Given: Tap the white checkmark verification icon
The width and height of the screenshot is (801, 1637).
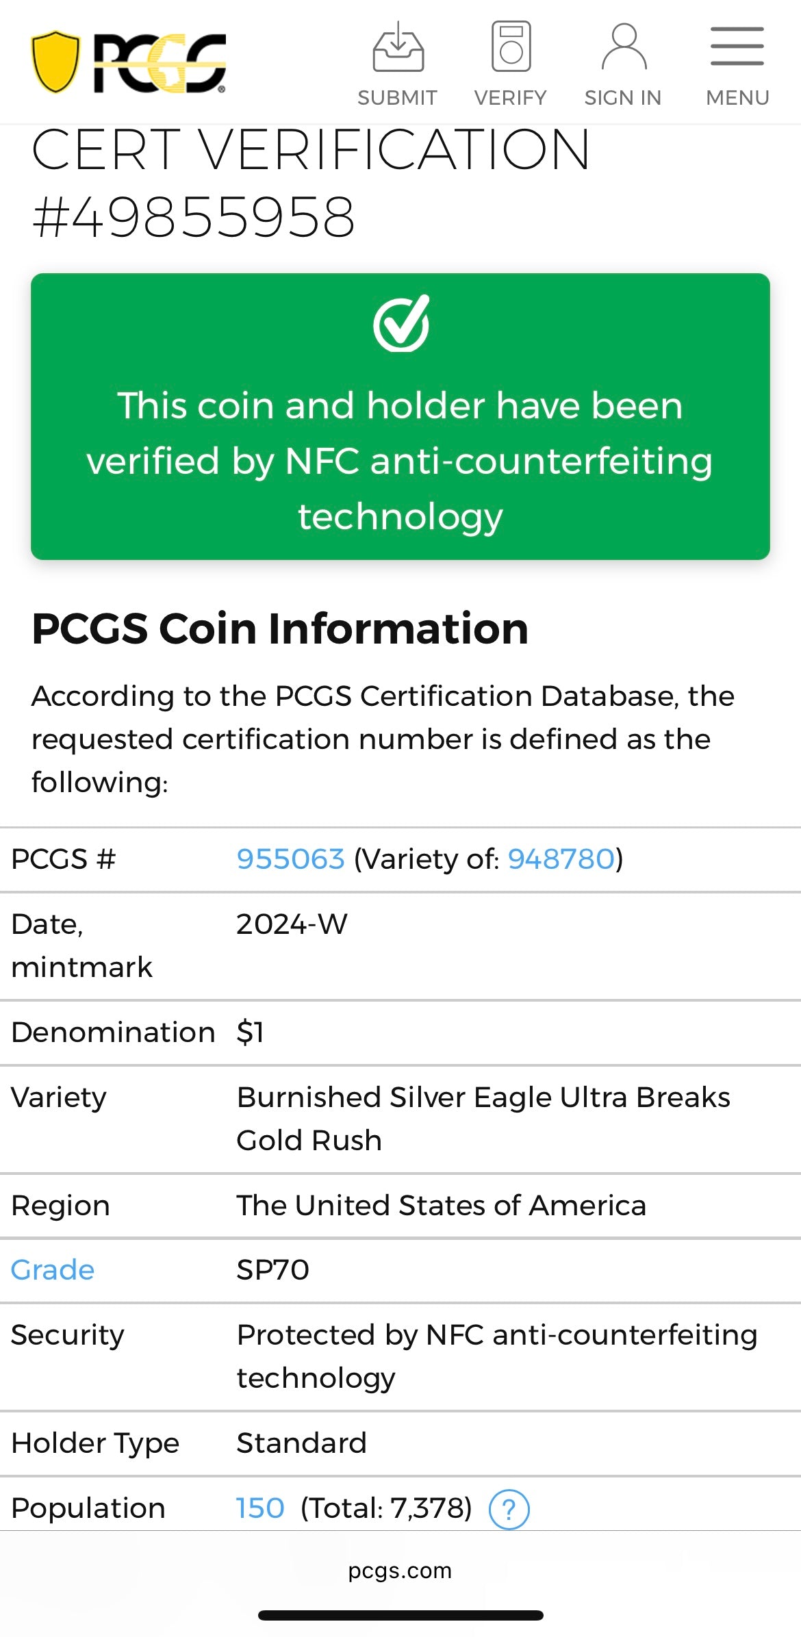Looking at the screenshot, I should [401, 324].
